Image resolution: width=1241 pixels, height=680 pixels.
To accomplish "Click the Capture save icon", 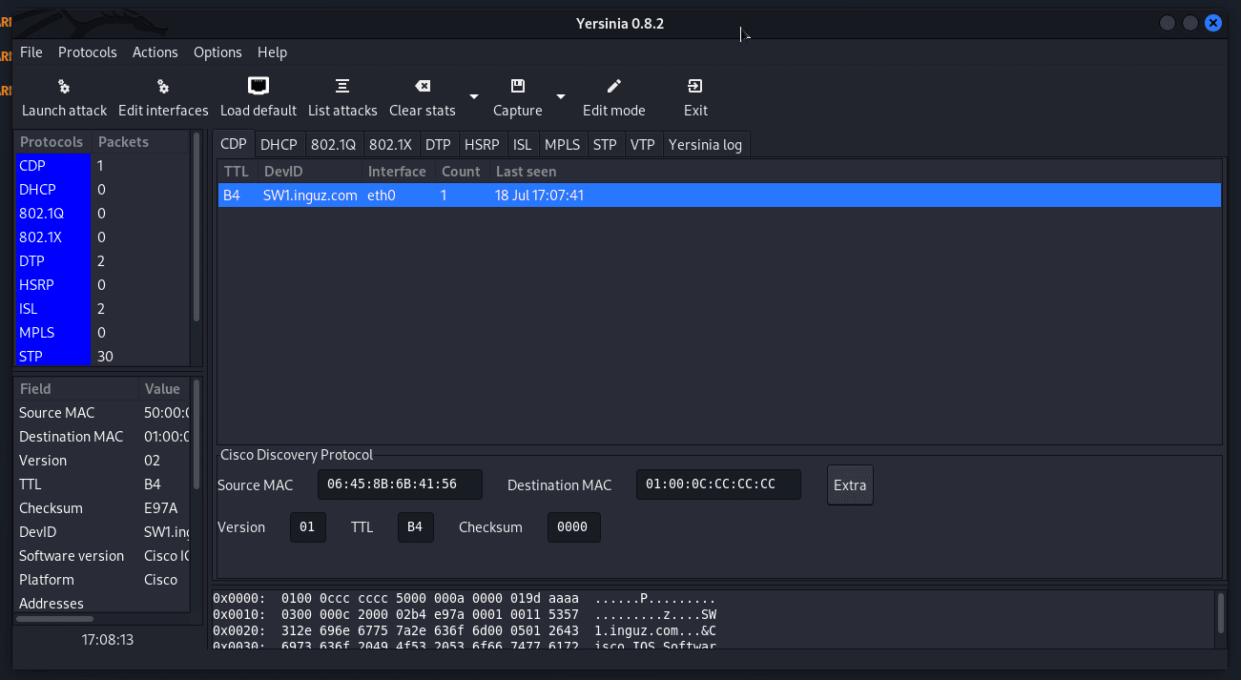I will click(x=518, y=87).
